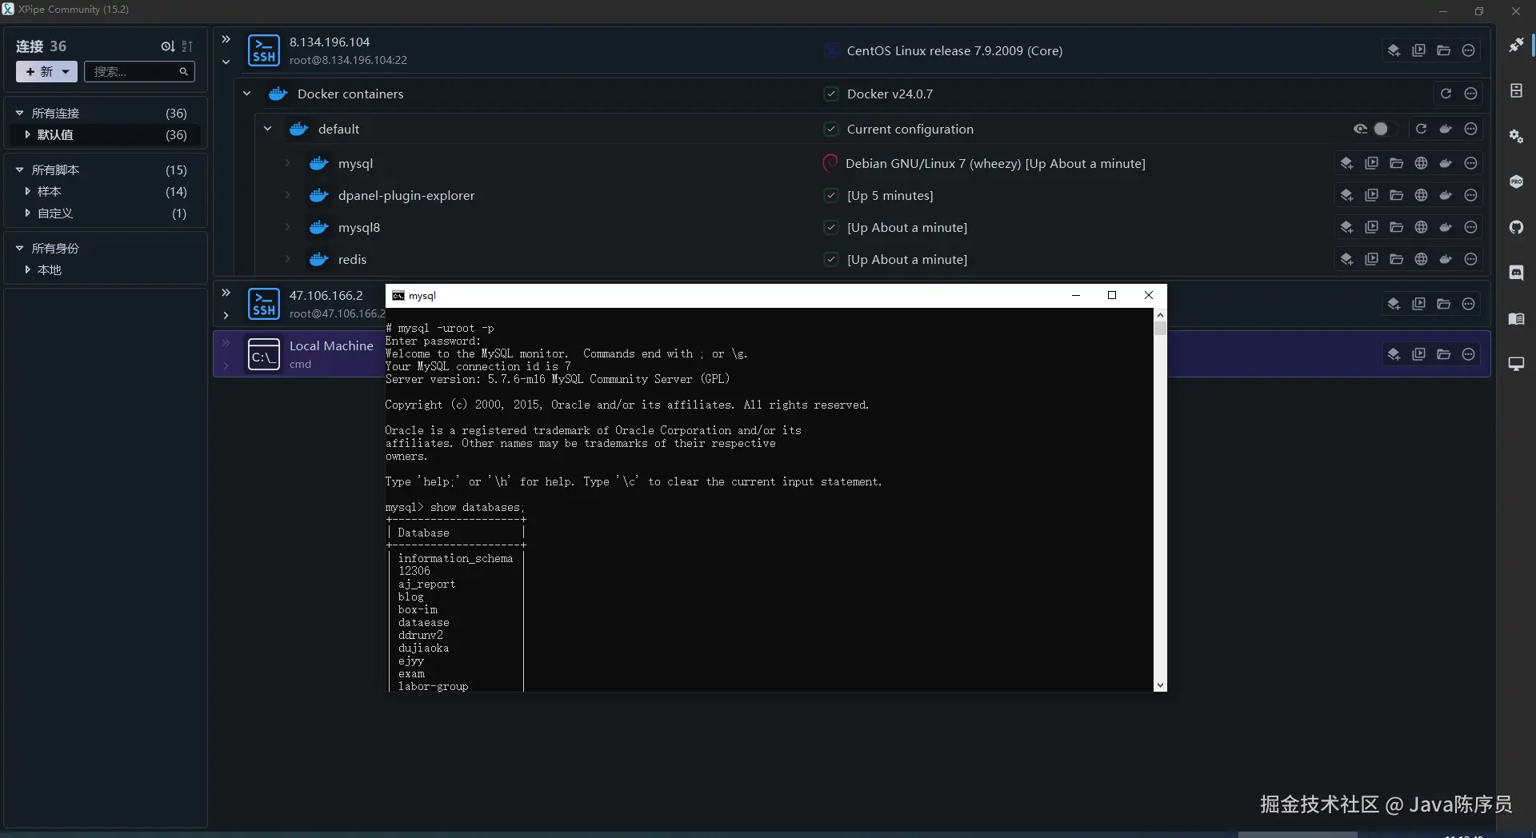1536x838 pixels.
Task: Sort connections by most recent clock icon
Action: 167,46
